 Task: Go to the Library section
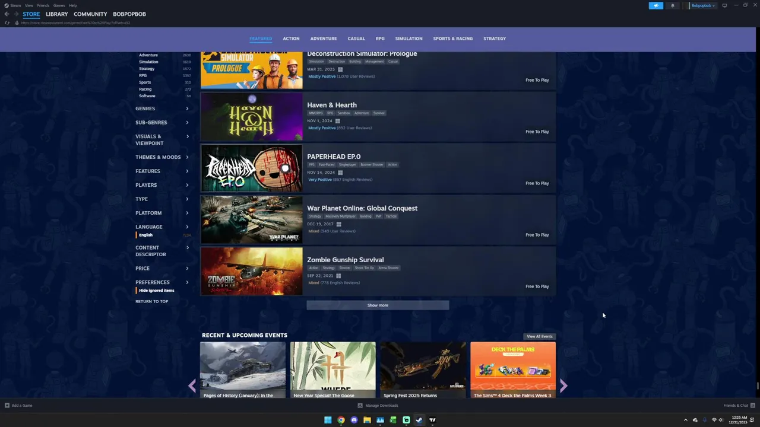tap(57, 14)
